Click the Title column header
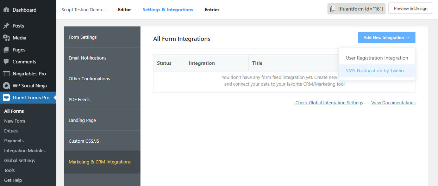438x186 pixels. 257,63
